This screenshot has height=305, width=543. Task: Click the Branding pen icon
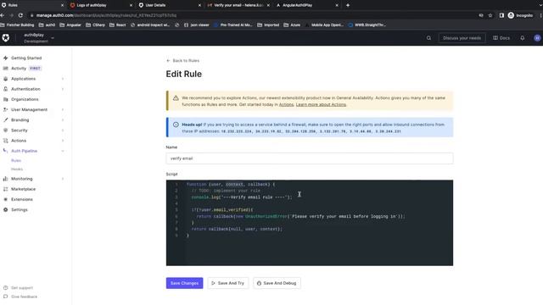click(6, 120)
